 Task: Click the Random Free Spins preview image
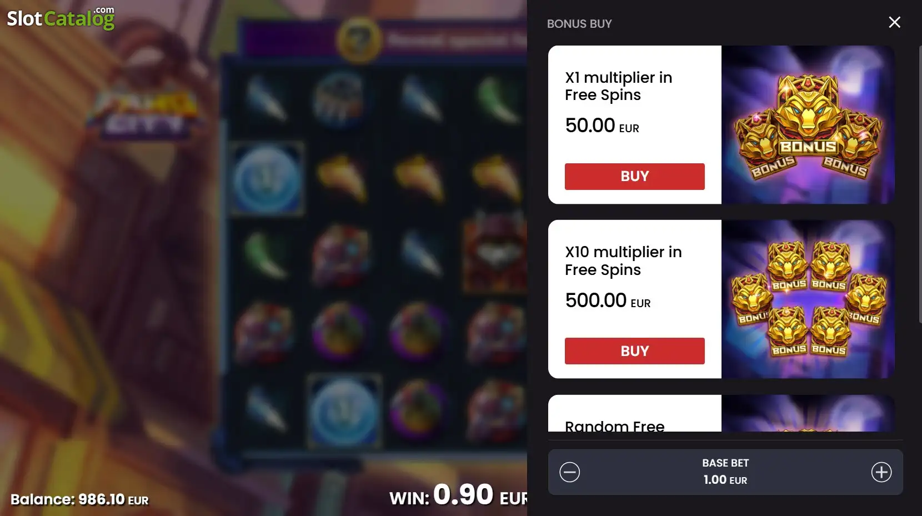(808, 413)
